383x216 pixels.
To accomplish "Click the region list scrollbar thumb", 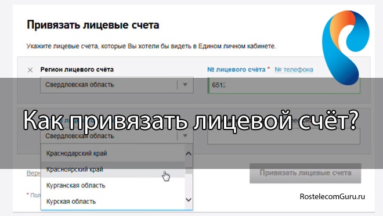I will (189, 170).
